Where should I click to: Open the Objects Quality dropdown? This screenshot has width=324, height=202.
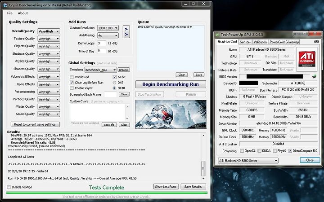point(49,46)
